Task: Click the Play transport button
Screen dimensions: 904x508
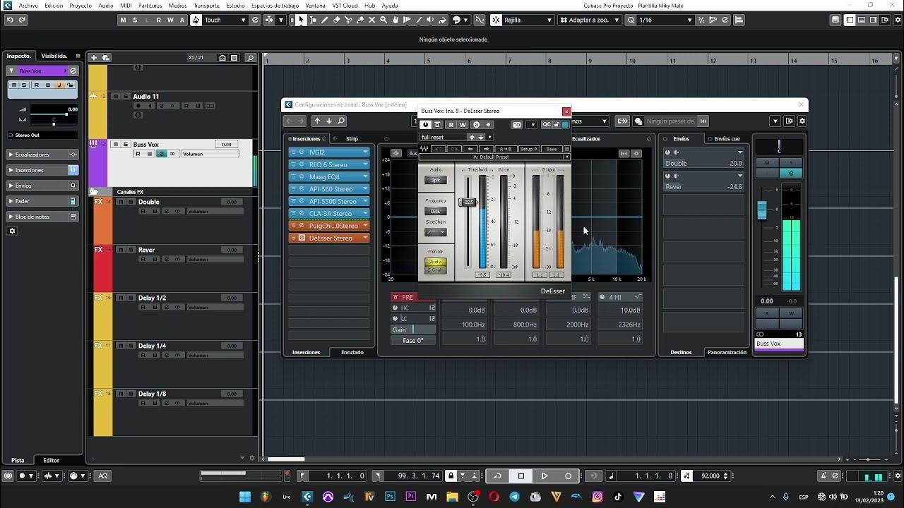Action: (x=545, y=476)
